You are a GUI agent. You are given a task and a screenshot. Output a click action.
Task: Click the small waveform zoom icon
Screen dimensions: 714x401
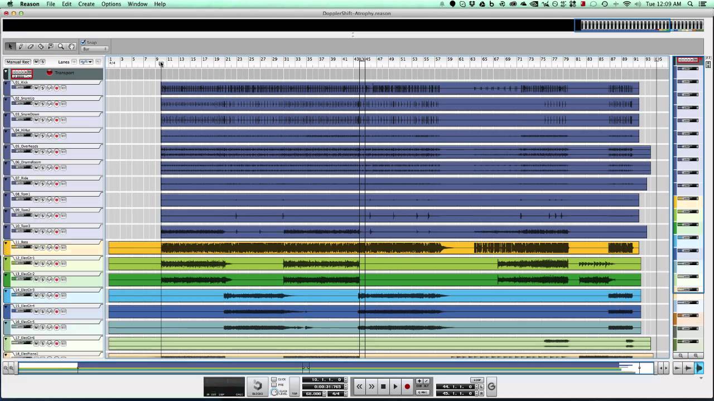(x=677, y=368)
